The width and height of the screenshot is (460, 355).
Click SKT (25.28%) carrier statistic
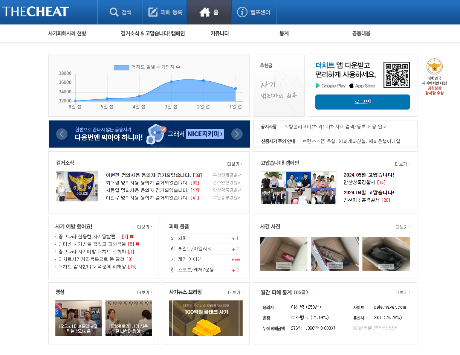pyautogui.click(x=388, y=318)
